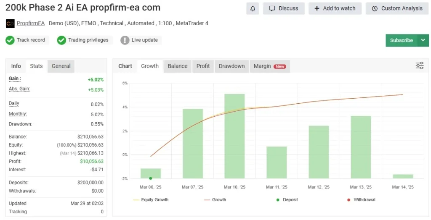Viewport: 431px width, 220px height.
Task: Switch to the General tab
Action: 61,66
